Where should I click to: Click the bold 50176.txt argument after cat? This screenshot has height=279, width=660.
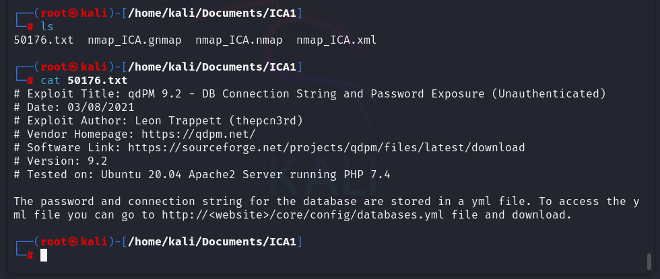click(98, 80)
